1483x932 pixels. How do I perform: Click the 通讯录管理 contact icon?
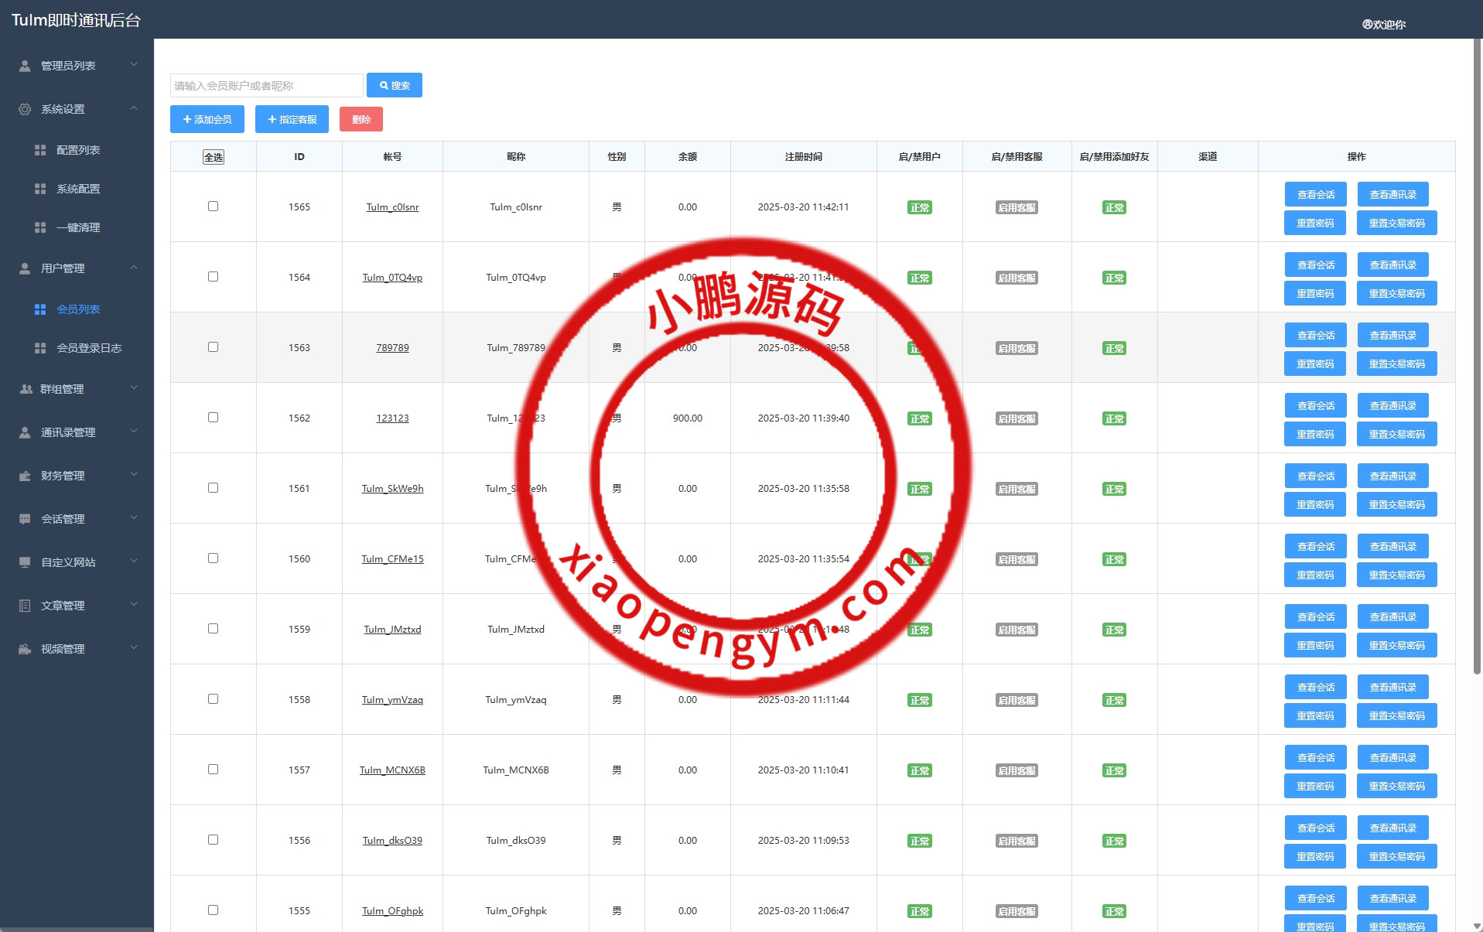point(25,432)
